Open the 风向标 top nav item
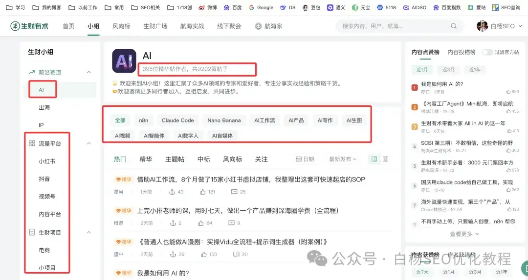Image resolution: width=528 pixels, height=280 pixels. (121, 26)
